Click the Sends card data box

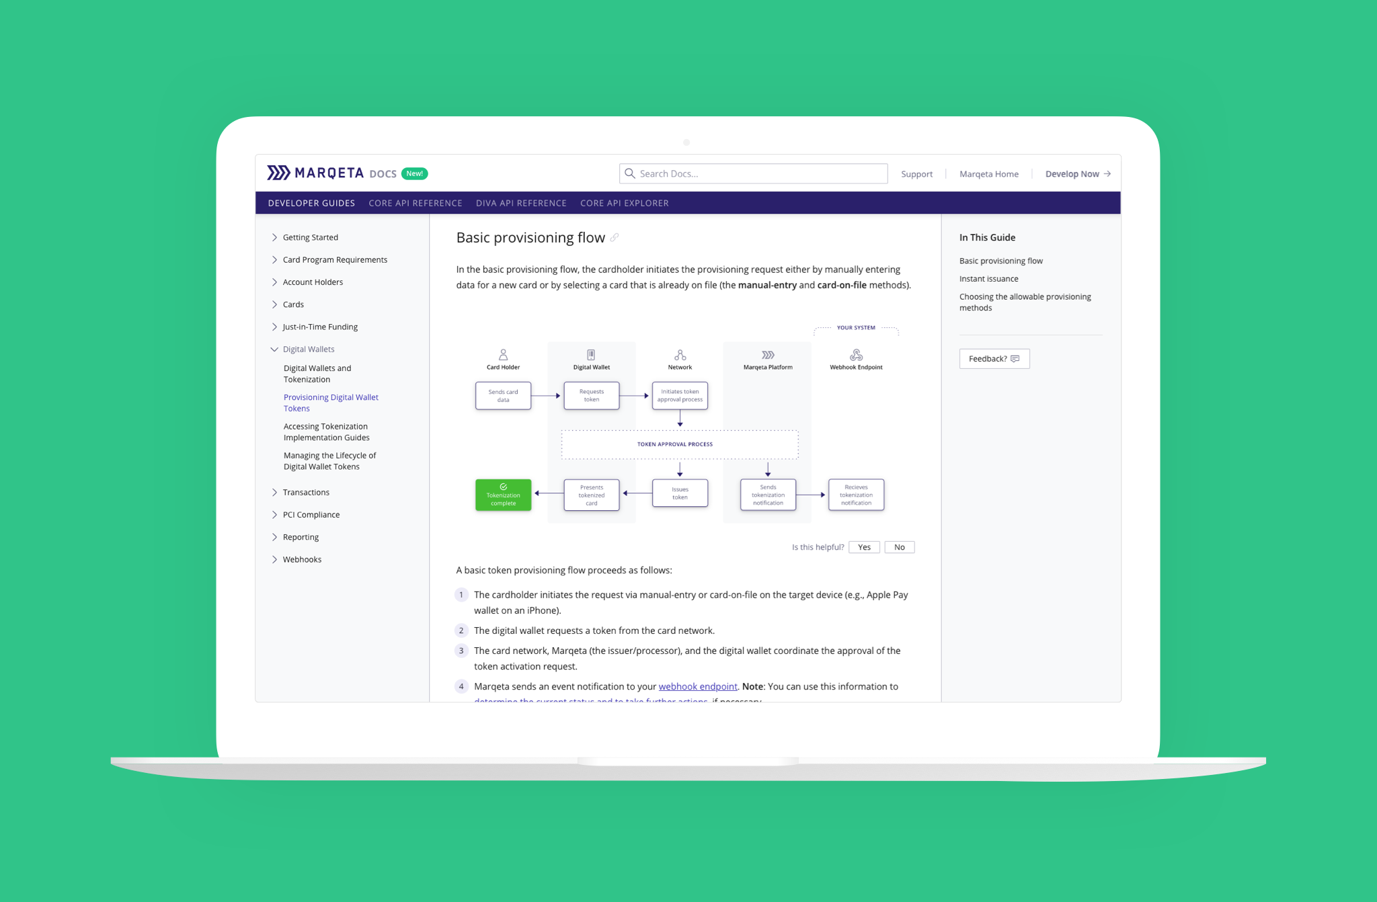(503, 395)
